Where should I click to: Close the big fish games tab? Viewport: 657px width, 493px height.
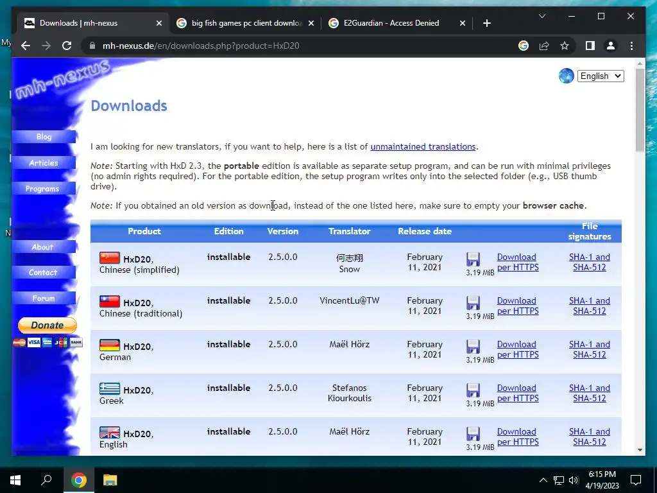tap(311, 23)
